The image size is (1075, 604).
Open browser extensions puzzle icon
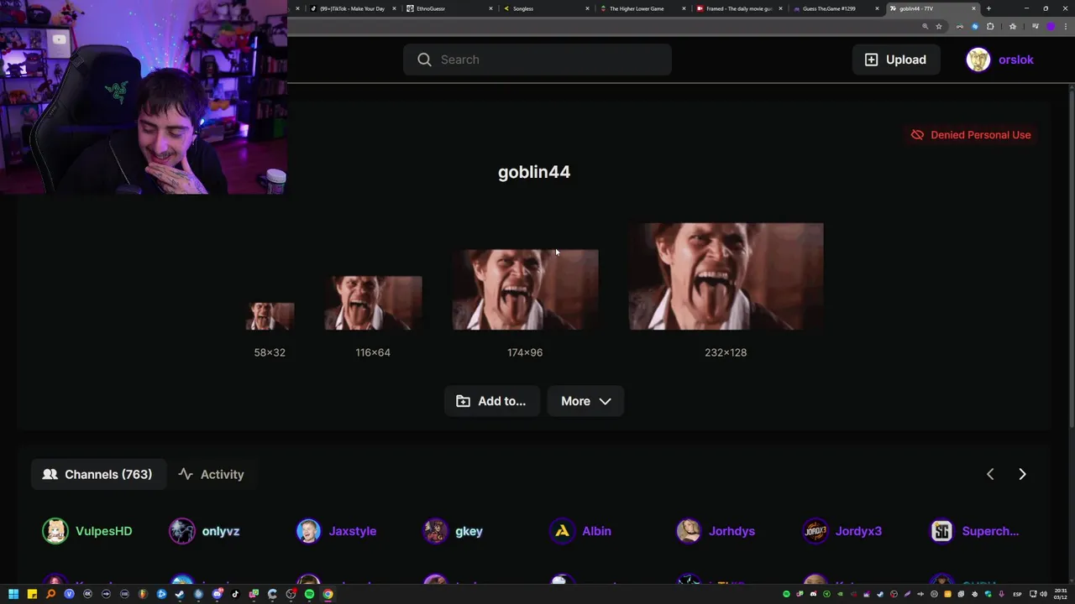pos(990,27)
